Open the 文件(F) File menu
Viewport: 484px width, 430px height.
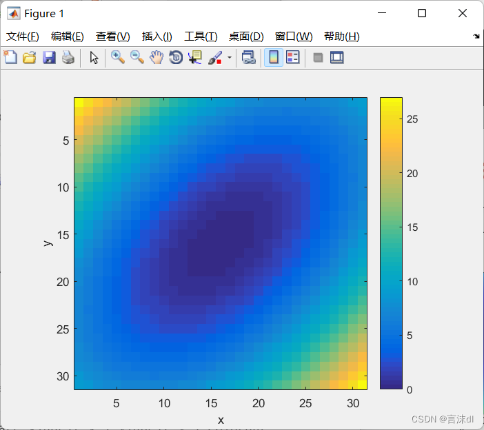tap(23, 37)
